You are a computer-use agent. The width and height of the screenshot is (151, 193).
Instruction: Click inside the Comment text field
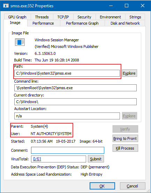[68, 150]
